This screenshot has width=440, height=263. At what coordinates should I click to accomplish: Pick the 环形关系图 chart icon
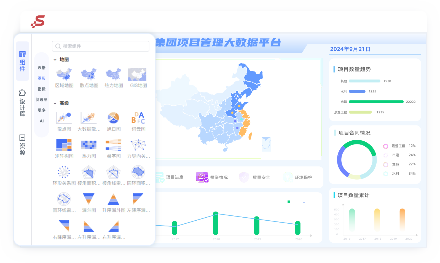point(64,172)
